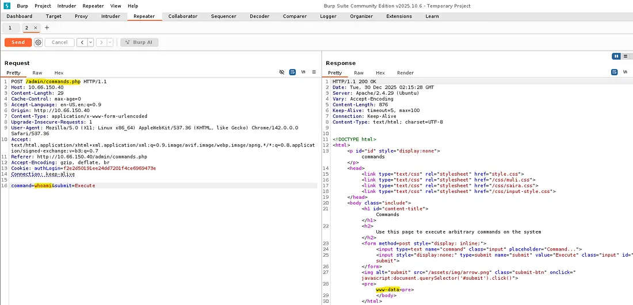633x305 pixels.
Task: Add a new Repeater tab with plus
Action: click(x=47, y=28)
